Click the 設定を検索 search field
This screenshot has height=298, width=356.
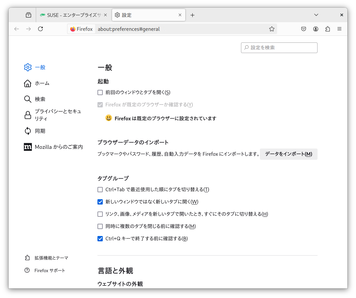click(x=279, y=48)
